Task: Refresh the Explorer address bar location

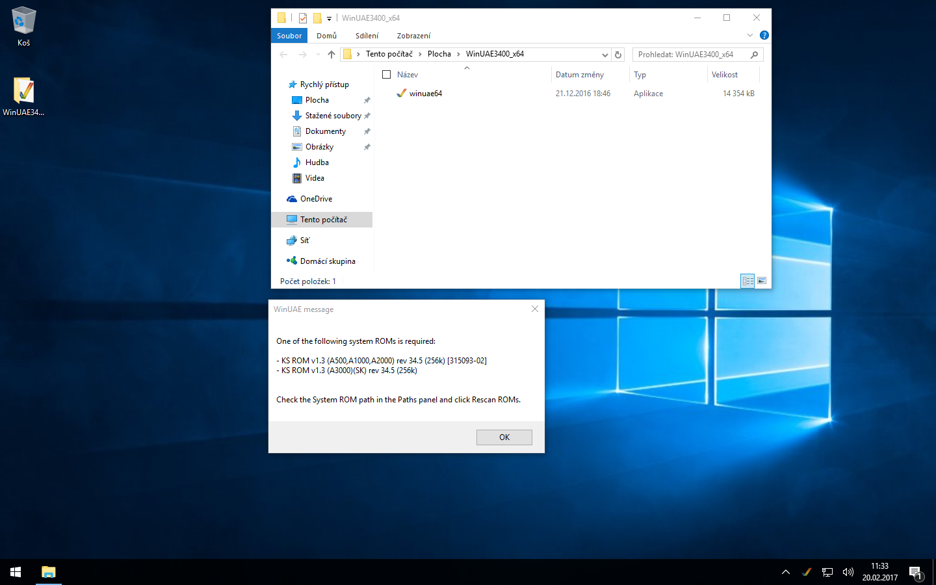Action: (x=618, y=55)
